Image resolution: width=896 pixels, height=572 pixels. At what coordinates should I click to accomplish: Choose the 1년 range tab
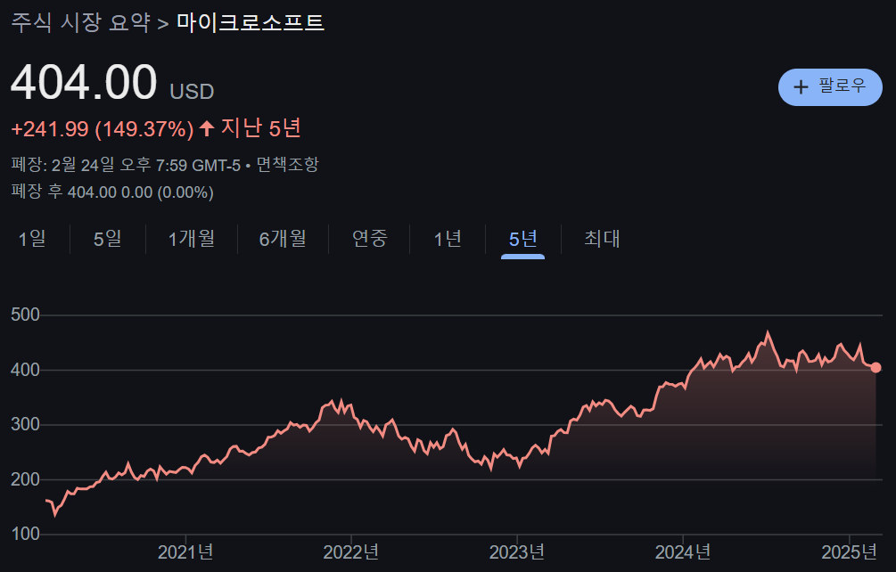(448, 239)
